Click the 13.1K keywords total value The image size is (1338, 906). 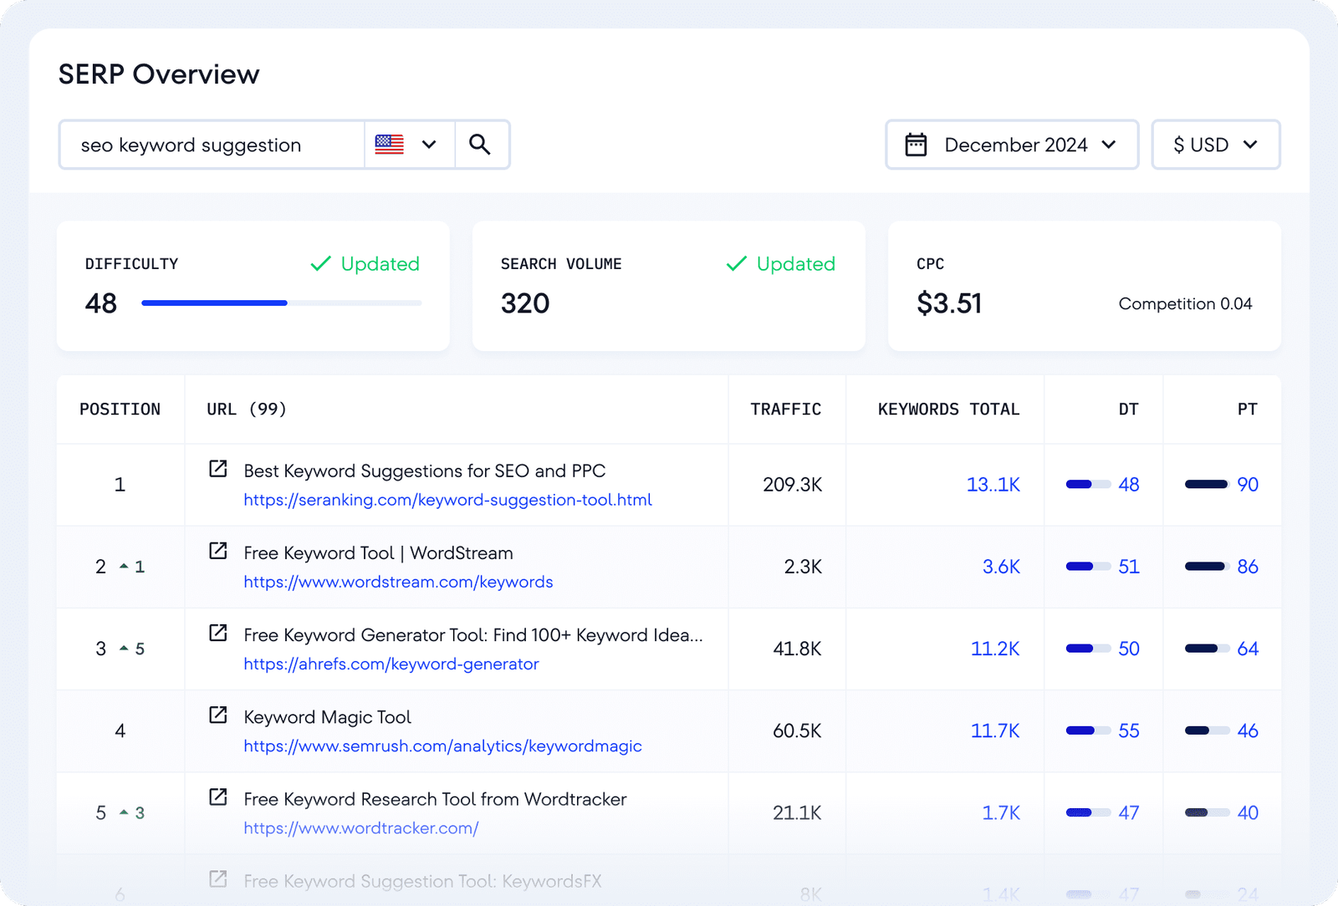(993, 485)
